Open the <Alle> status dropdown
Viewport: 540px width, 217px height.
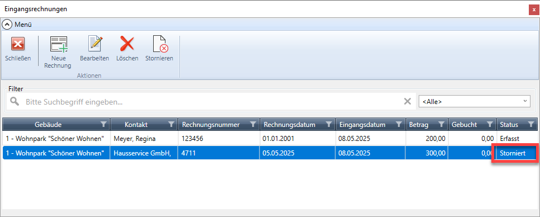click(474, 101)
